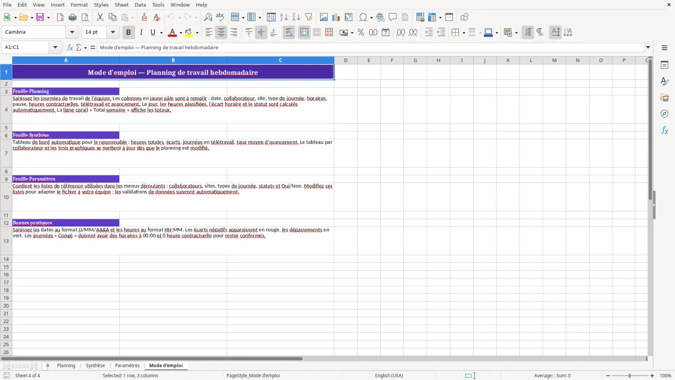The width and height of the screenshot is (675, 380).
Task: Open the background color dropdown arrow
Action: coord(197,33)
